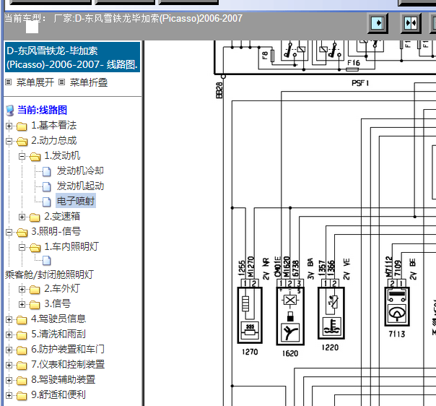
Task: Click the blue title banner 线路图 heading
Action: click(72, 57)
